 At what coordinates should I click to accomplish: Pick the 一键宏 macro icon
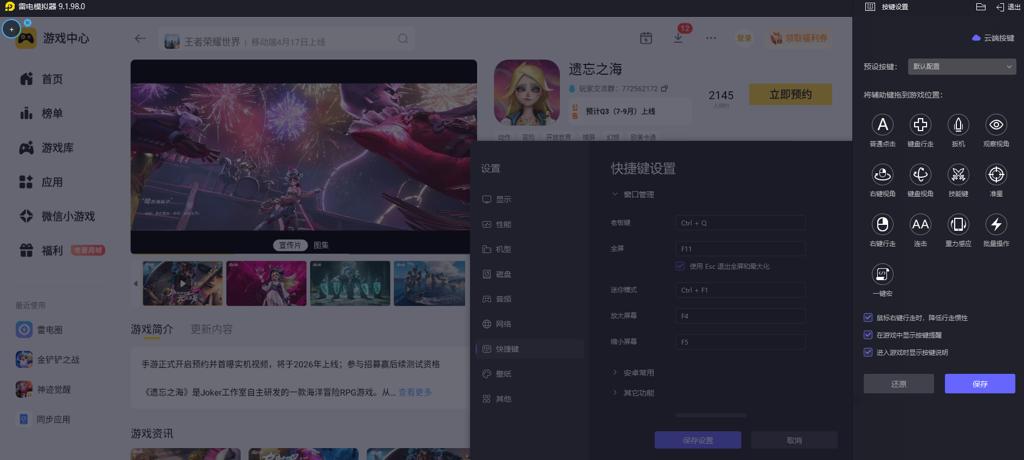[882, 275]
